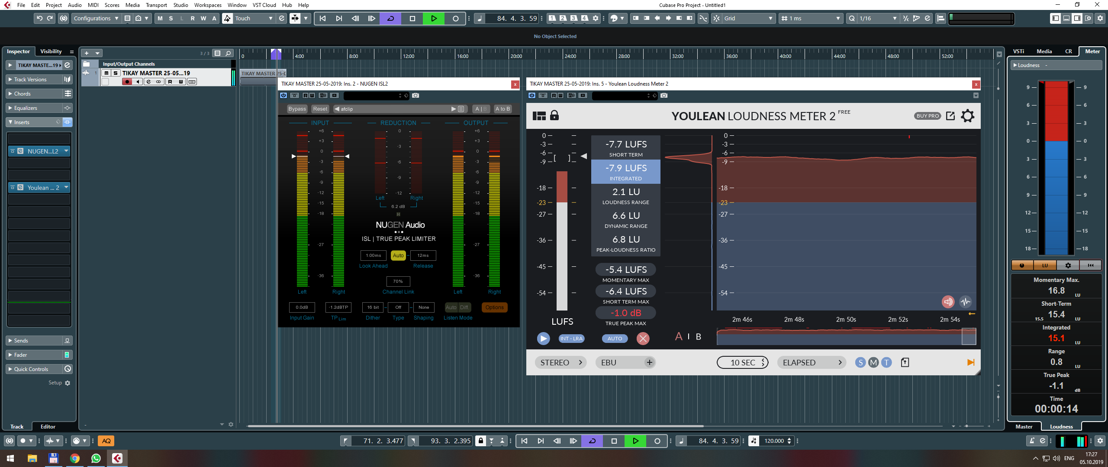
Task: Click the track list search magnifier icon
Action: (228, 53)
